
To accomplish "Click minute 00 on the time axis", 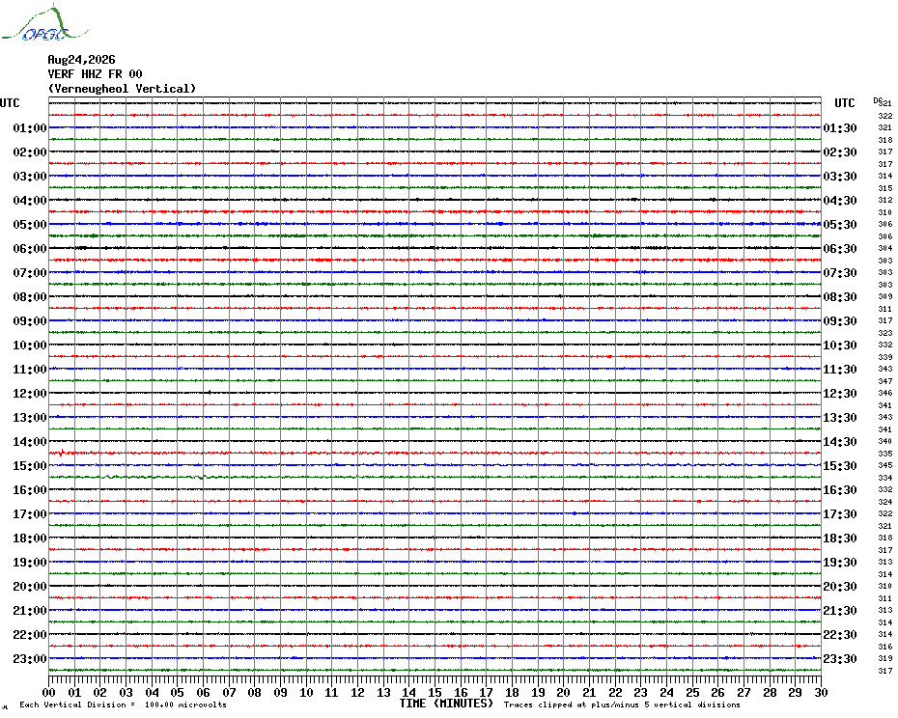I will click(48, 692).
